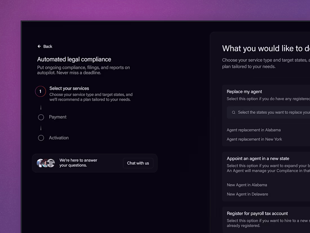Click the Select your services step title

pyautogui.click(x=69, y=88)
